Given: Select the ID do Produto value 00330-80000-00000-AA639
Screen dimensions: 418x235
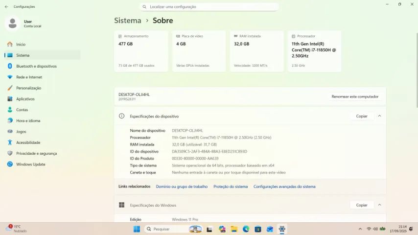Looking at the screenshot, I should pos(195,159).
